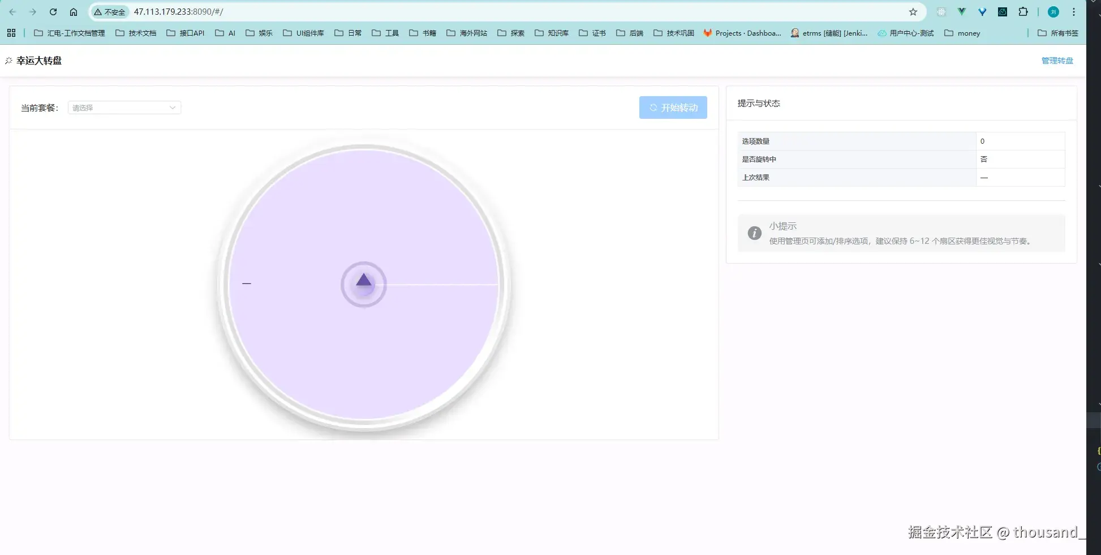Open the 证书 bookmark folder
Viewport: 1101px width, 555px height.
592,33
